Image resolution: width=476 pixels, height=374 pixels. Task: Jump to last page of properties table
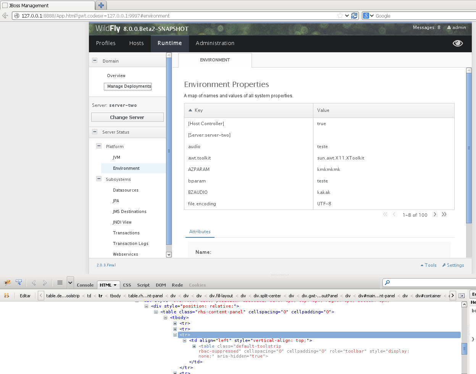point(444,214)
